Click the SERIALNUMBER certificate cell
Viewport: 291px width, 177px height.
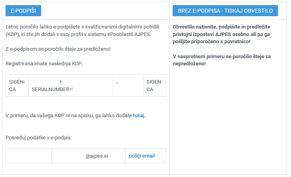pyautogui.click(x=70, y=86)
